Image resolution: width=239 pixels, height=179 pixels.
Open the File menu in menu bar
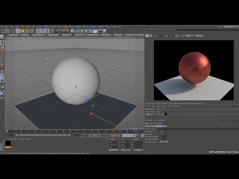pyautogui.click(x=2, y=27)
